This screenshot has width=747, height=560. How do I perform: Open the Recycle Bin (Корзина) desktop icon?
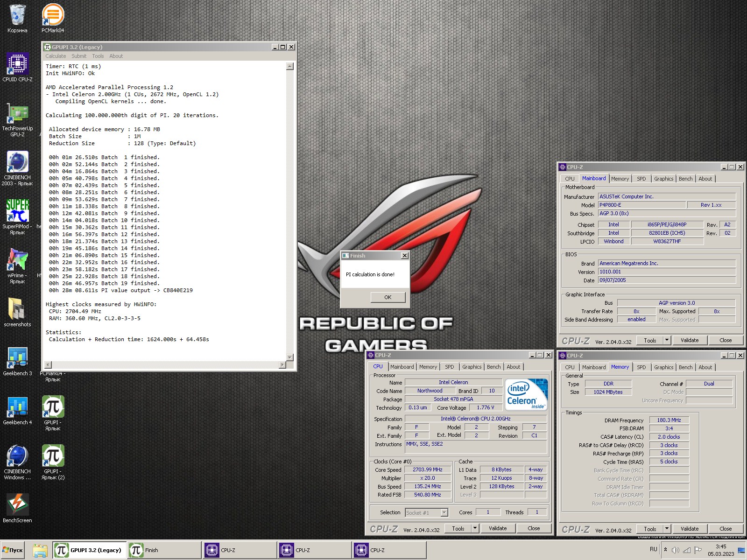click(17, 19)
